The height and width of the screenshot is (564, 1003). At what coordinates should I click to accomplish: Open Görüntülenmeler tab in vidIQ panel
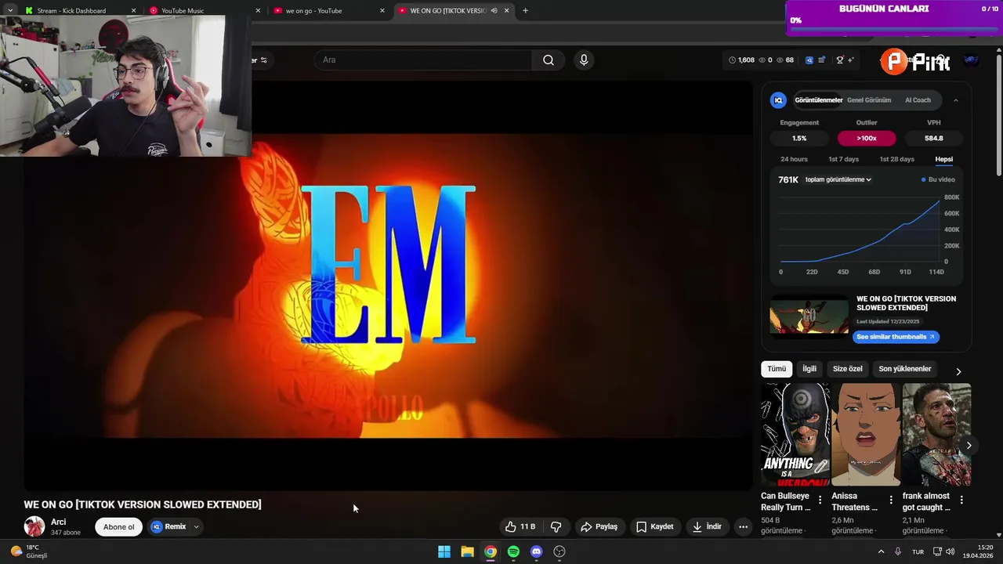819,100
